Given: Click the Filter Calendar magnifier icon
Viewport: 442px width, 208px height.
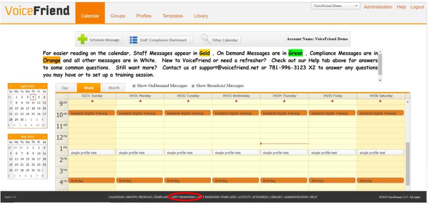Looking at the screenshot, I should point(206,39).
